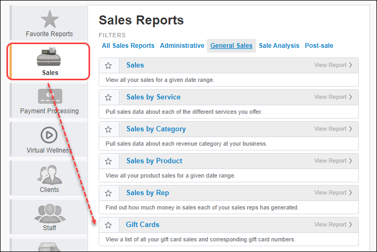This screenshot has height=252, width=377.
Task: Toggle favorite star for Sales by Product
Action: (x=108, y=161)
